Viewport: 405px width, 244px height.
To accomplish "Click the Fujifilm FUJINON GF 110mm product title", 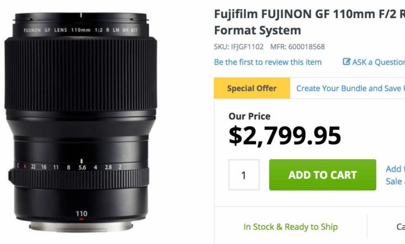I will pos(309,14).
